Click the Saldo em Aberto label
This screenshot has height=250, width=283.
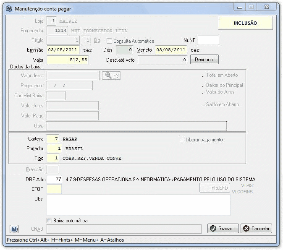pos(223,104)
